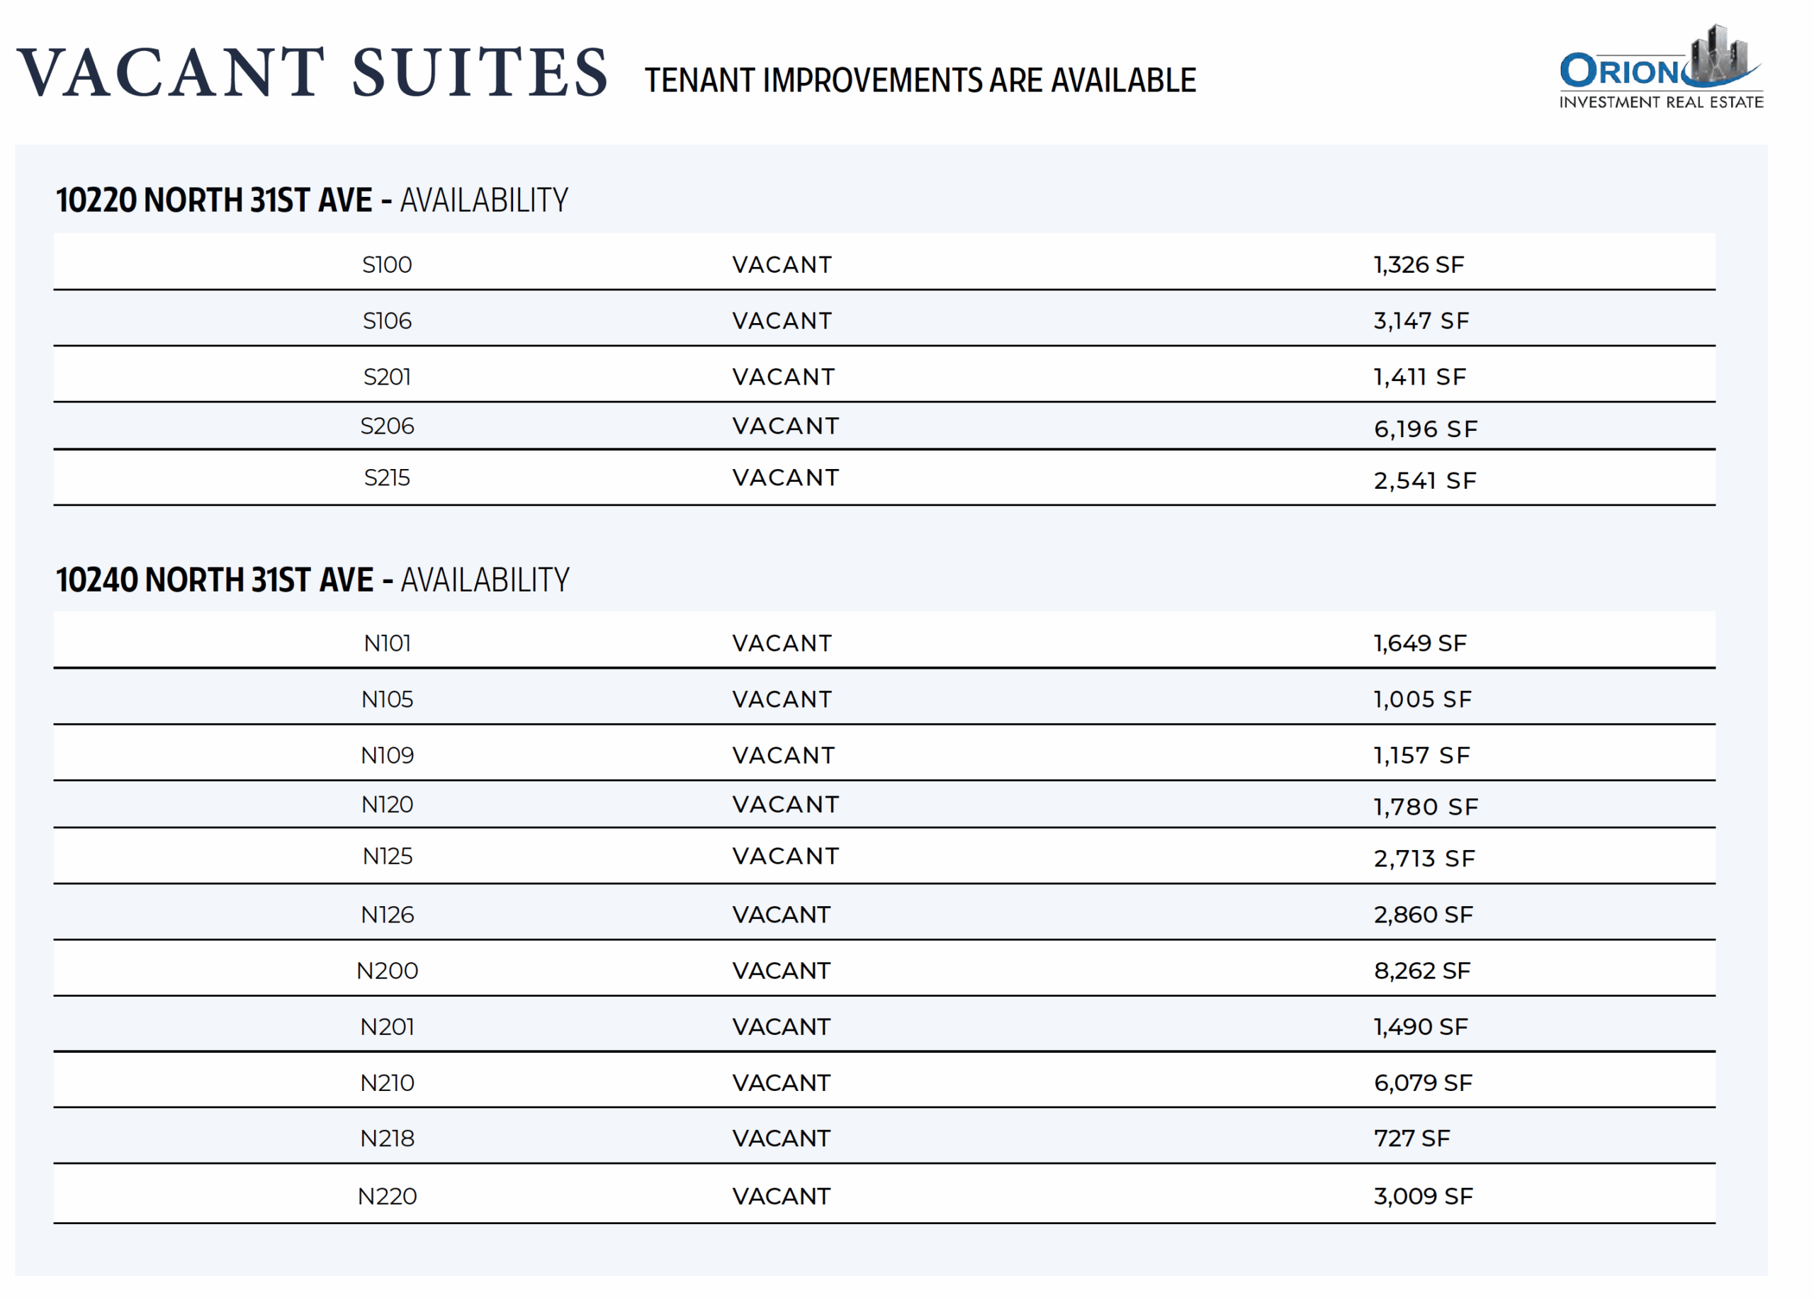Viewport: 1814px width, 1300px height.
Task: Click the N101 suite label
Action: pyautogui.click(x=387, y=643)
